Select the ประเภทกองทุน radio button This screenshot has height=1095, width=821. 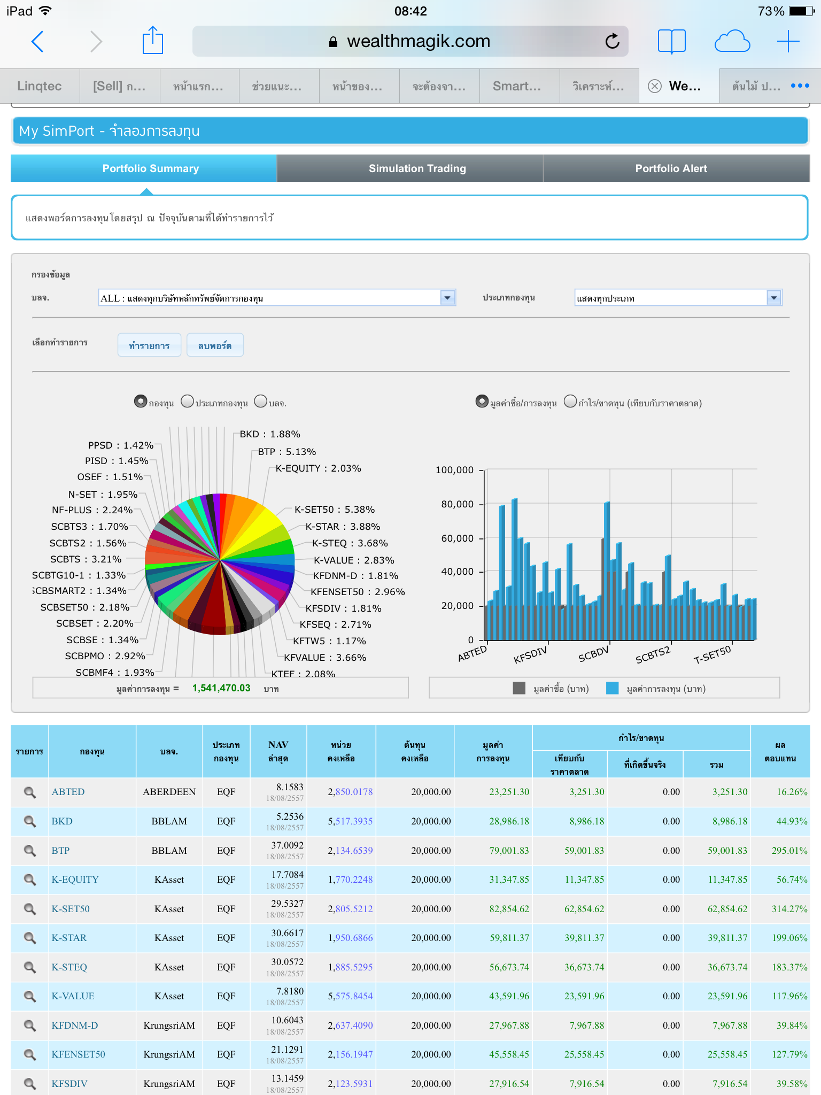point(187,402)
